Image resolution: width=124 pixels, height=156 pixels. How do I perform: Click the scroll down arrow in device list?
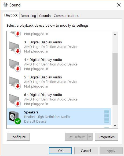pyautogui.click(x=115, y=125)
